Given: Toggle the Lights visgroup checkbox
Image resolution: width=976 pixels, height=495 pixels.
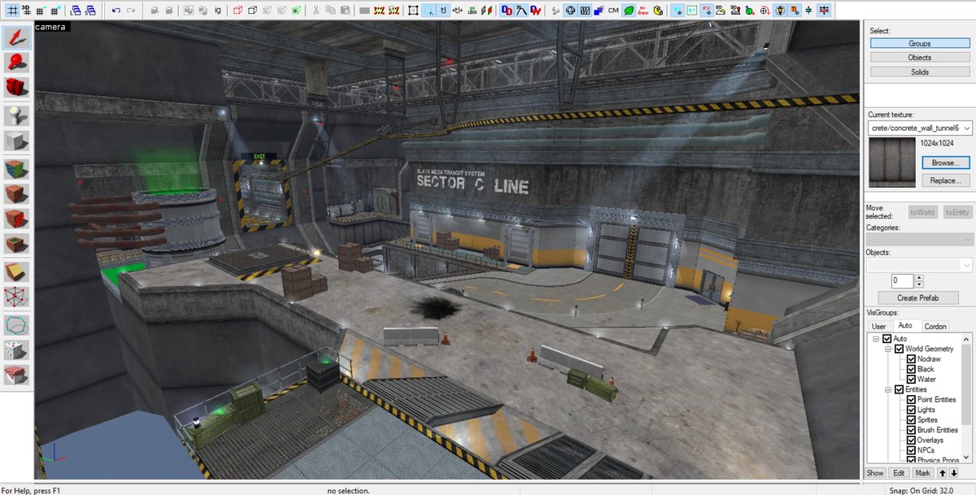Looking at the screenshot, I should click(911, 410).
